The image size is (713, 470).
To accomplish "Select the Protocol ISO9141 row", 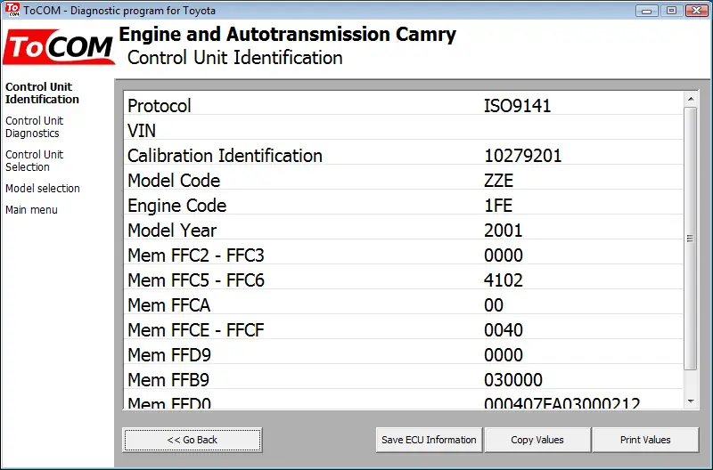I will (404, 106).
